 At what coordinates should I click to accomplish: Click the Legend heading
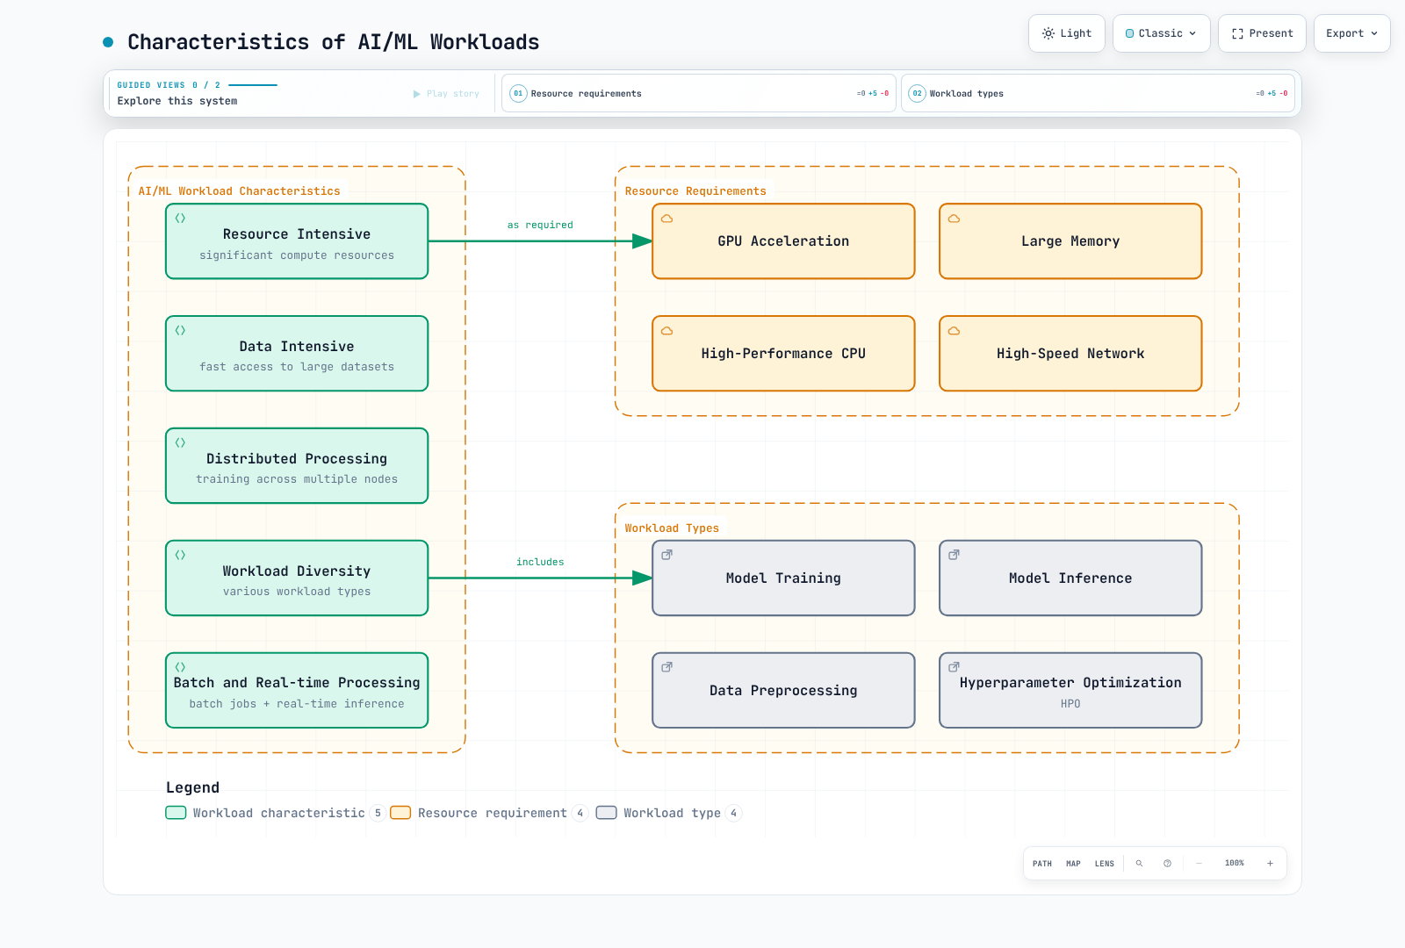(192, 787)
